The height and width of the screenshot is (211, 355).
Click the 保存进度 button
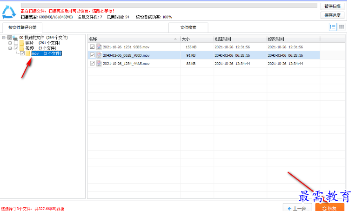(332, 15)
